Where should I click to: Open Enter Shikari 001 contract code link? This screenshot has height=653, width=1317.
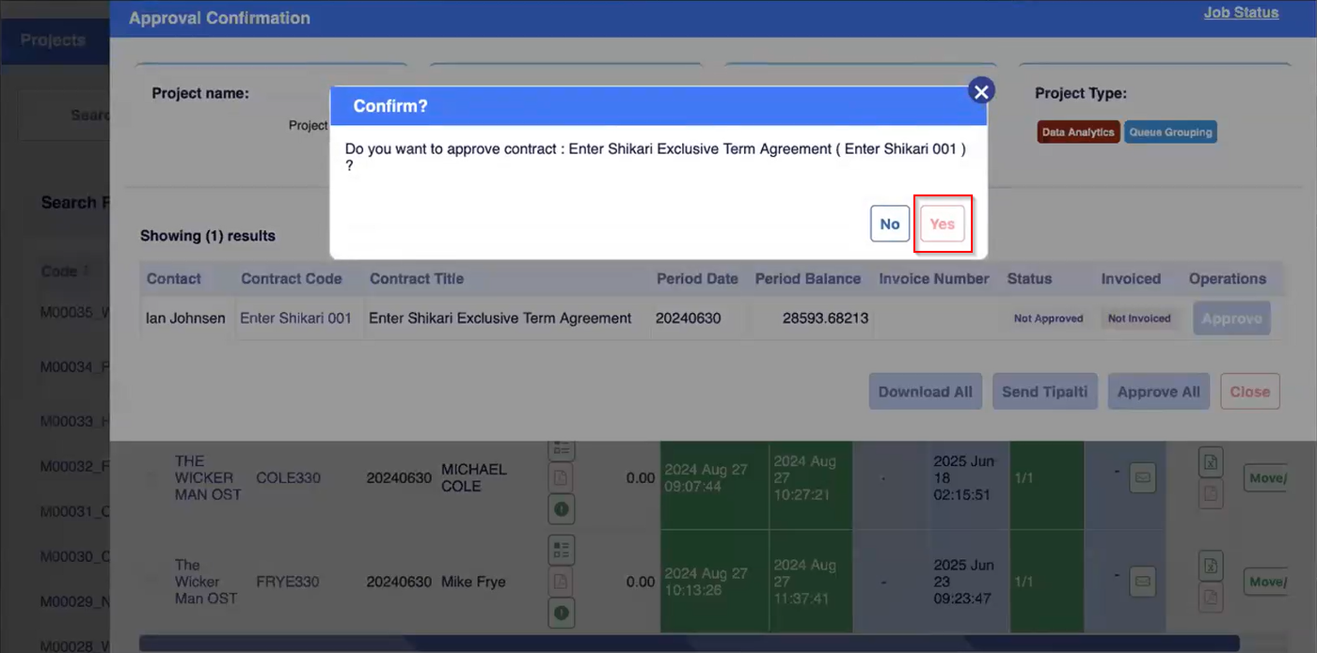tap(295, 319)
